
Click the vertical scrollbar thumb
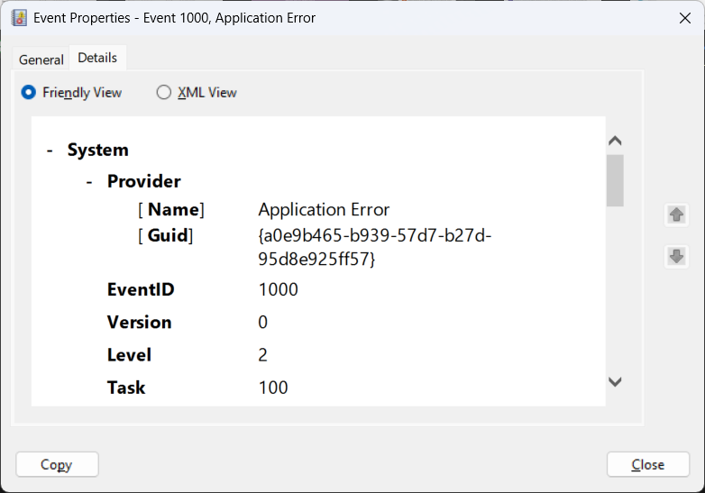point(615,180)
